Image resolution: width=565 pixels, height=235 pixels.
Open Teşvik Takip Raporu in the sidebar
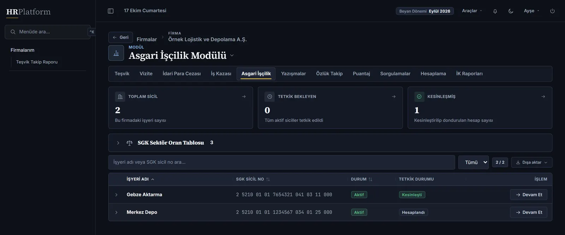pos(37,62)
